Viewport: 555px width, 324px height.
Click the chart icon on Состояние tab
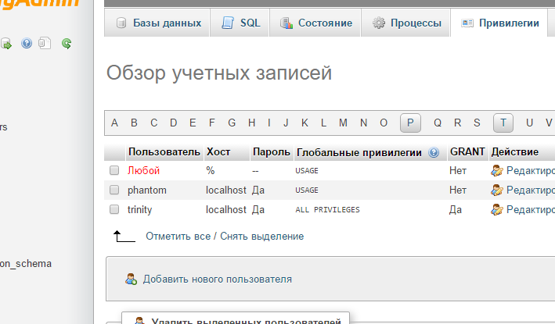(287, 23)
